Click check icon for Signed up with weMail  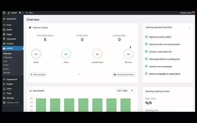146,37
